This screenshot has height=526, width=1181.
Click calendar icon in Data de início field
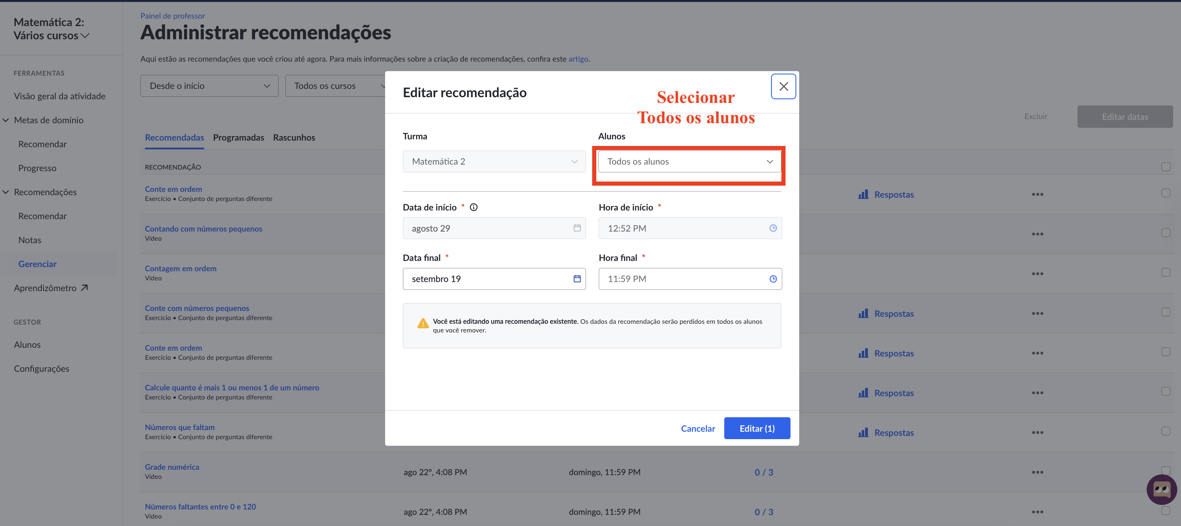pos(577,228)
